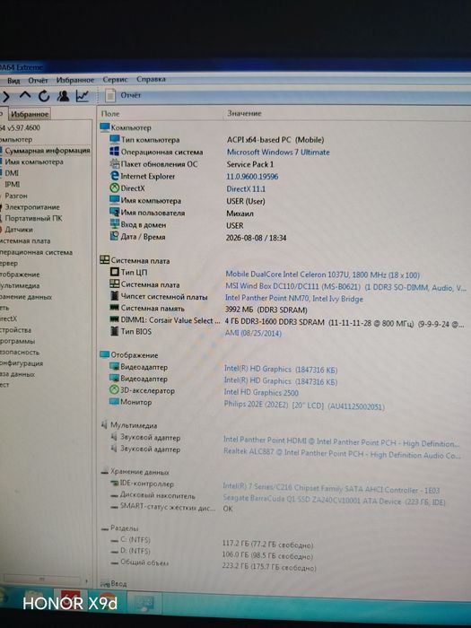Open the Отчёт menu in menu bar
This screenshot has height=628, width=471.
[38, 80]
